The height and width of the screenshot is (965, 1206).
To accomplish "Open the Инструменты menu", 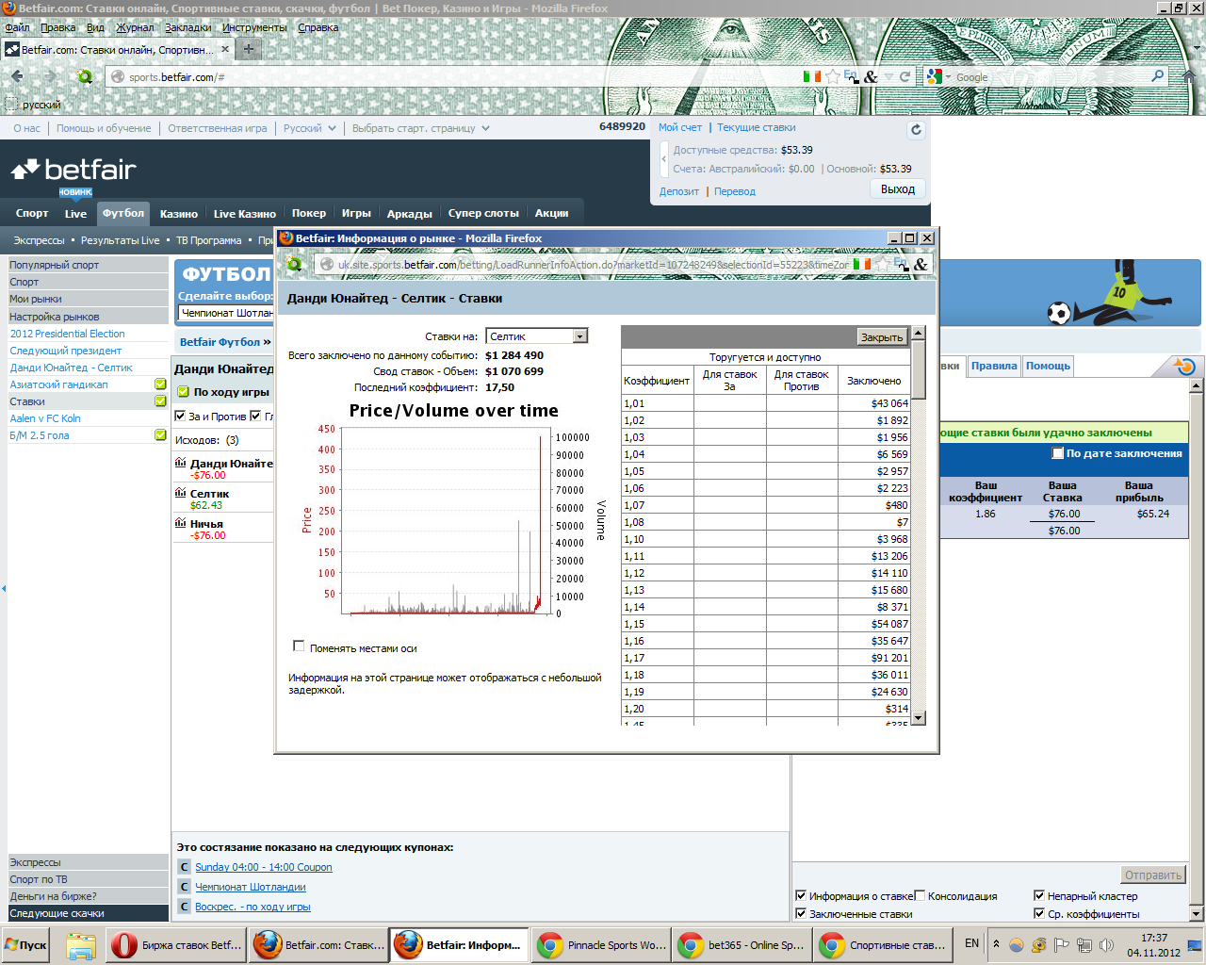I will pos(254,27).
